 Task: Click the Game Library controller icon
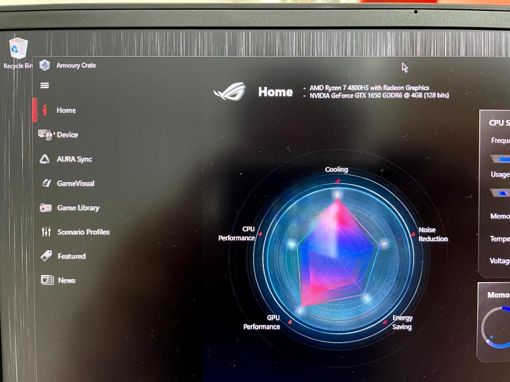pyautogui.click(x=45, y=207)
